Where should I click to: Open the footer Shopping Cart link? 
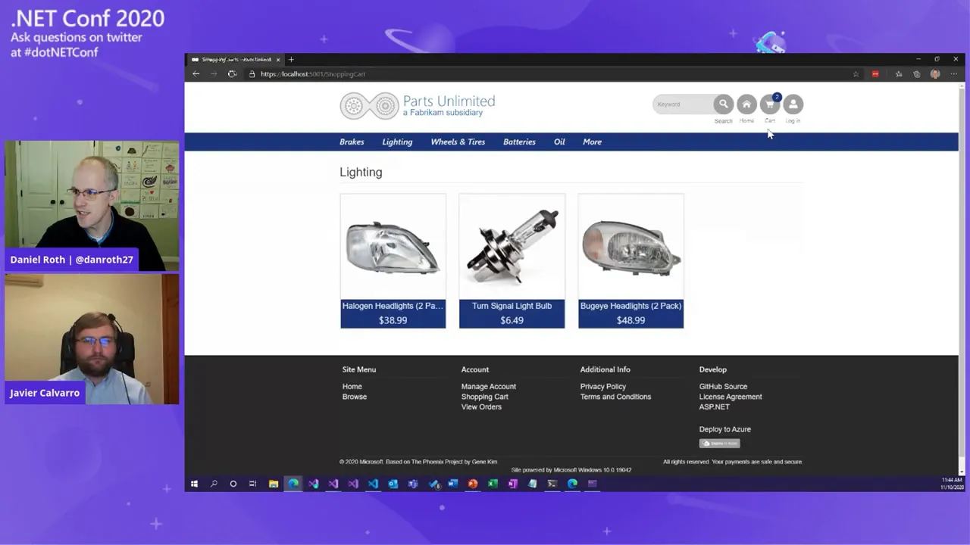coord(484,397)
